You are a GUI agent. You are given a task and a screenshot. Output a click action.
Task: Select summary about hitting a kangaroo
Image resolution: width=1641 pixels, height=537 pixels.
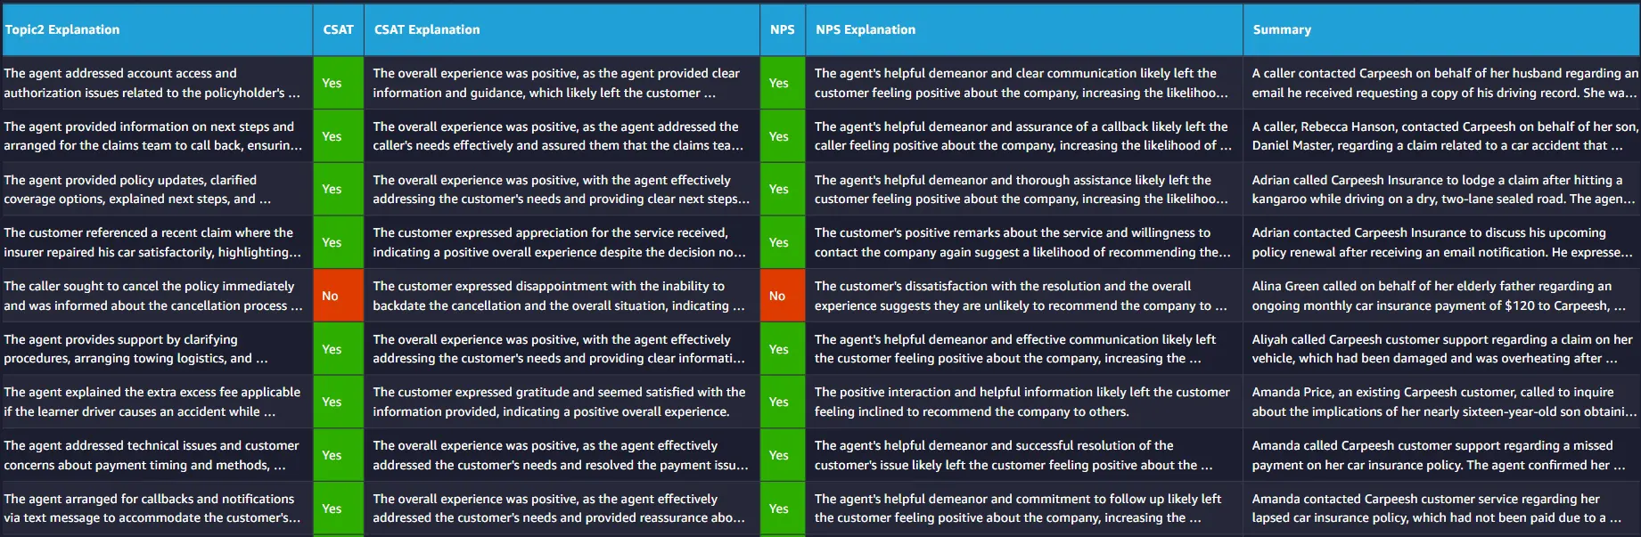[1442, 189]
